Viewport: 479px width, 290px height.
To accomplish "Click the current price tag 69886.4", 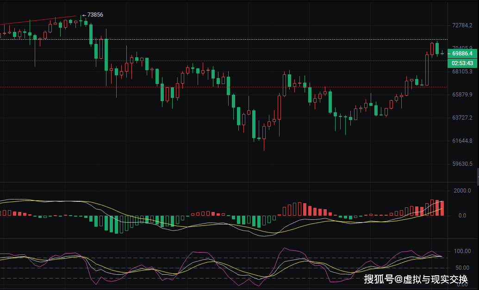I will click(462, 54).
